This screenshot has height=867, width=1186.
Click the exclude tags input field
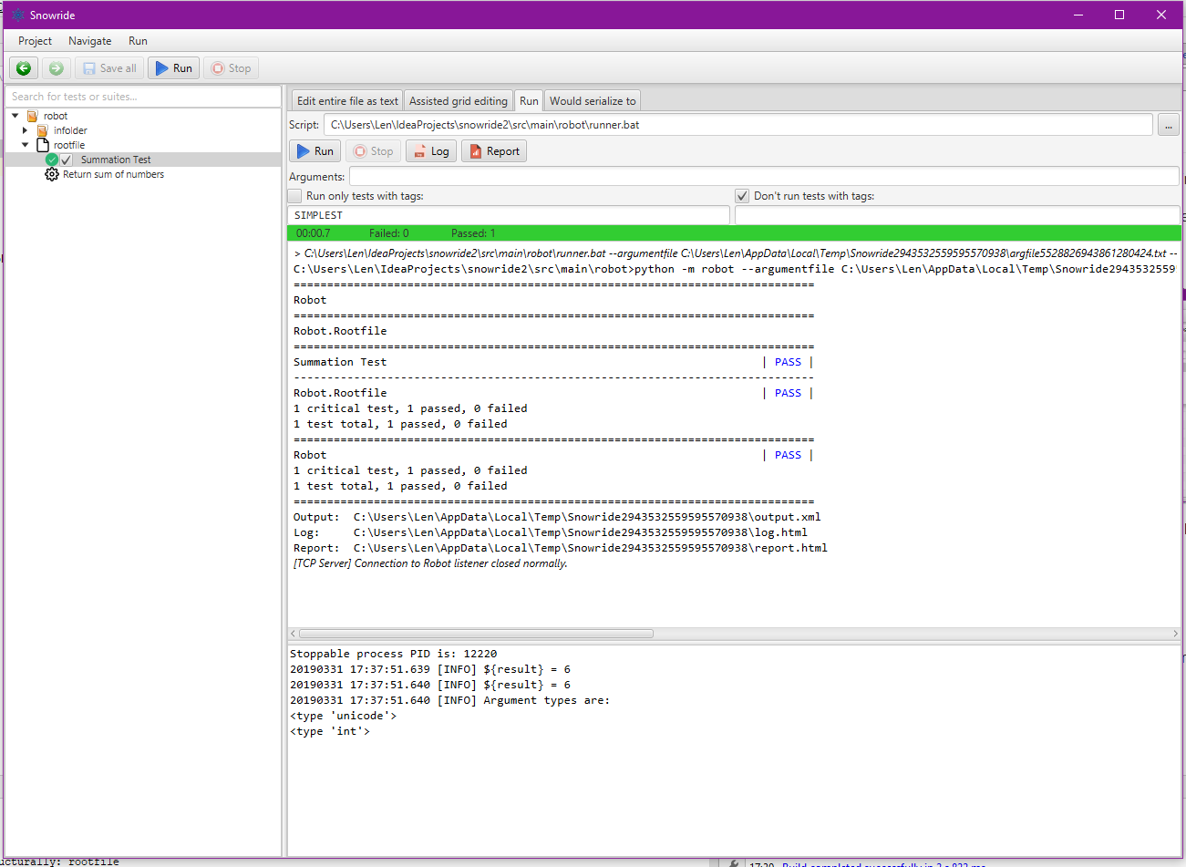[957, 215]
